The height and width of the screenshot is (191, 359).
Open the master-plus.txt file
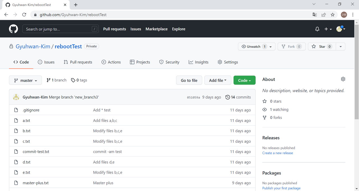point(36,183)
